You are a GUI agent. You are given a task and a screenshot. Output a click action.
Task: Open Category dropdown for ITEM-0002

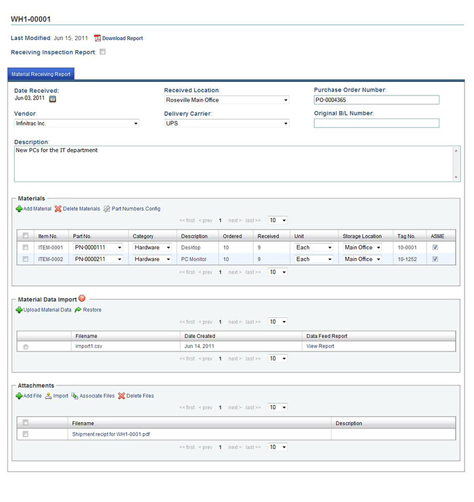152,259
